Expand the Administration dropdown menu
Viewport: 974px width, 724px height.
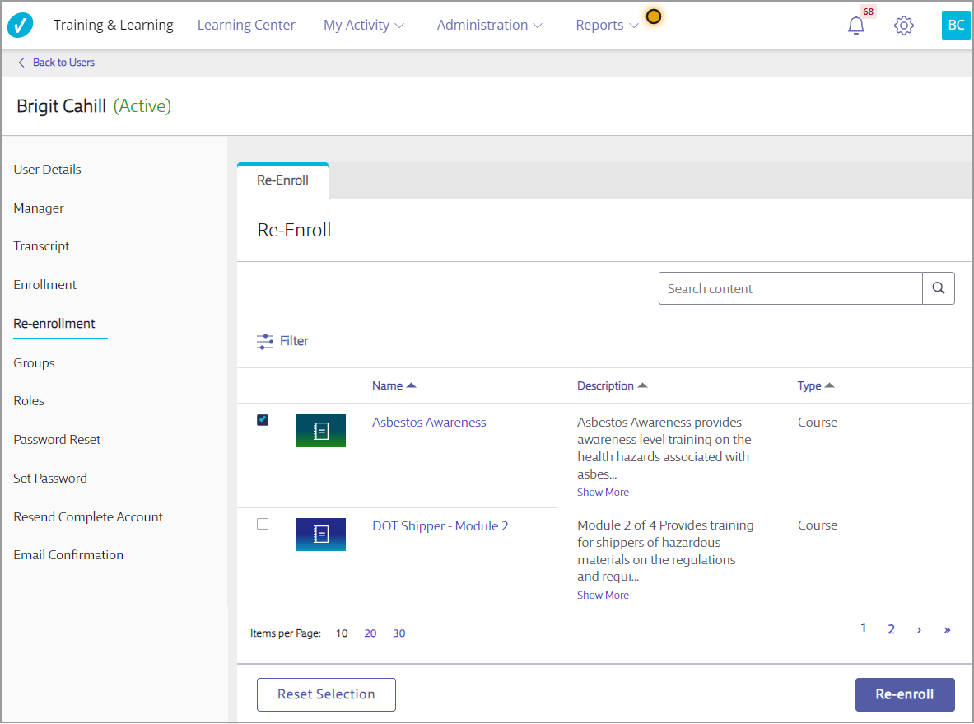tap(489, 26)
